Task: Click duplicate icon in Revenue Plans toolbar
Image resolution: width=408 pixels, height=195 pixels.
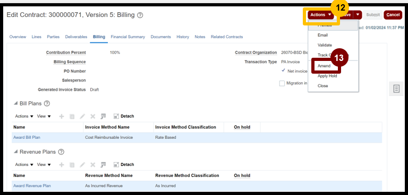Action: click(x=72, y=165)
